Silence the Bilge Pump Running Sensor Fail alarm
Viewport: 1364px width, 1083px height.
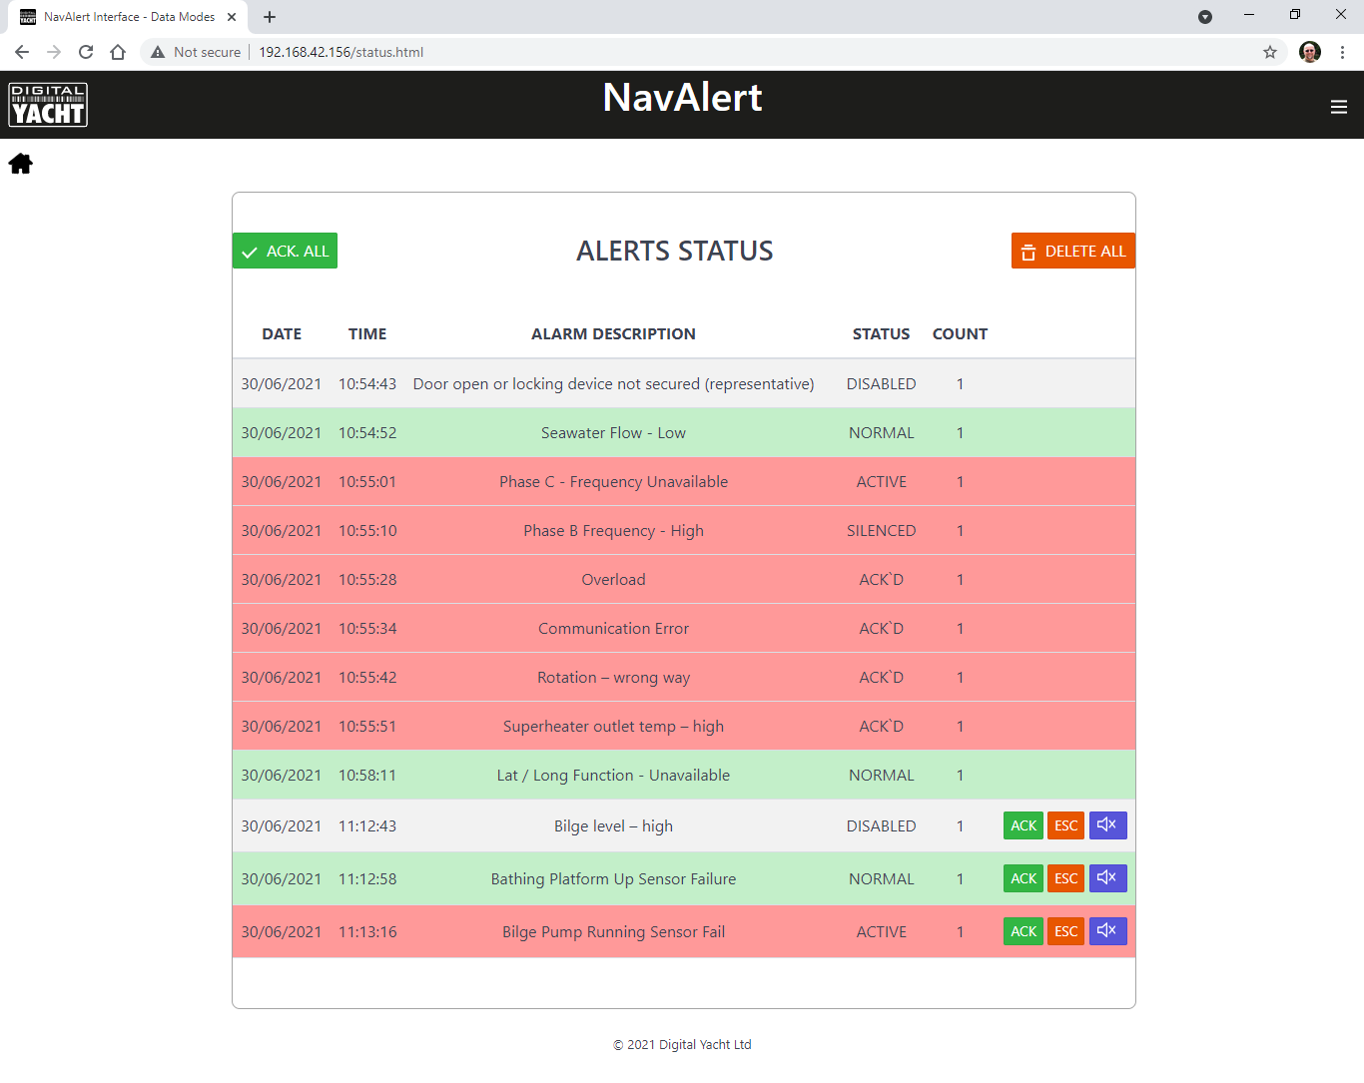(1107, 931)
